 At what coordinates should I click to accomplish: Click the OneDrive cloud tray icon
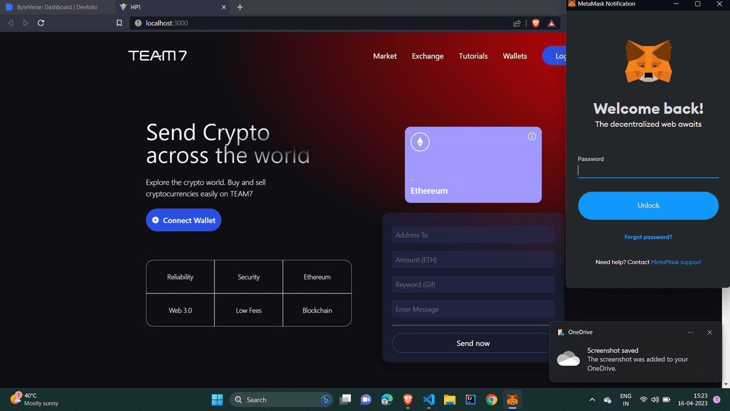point(608,400)
